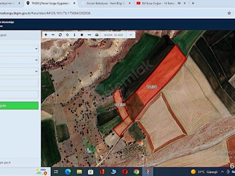Open the third dropdown in the query panel
The width and height of the screenshot is (235, 176).
(x=19, y=71)
